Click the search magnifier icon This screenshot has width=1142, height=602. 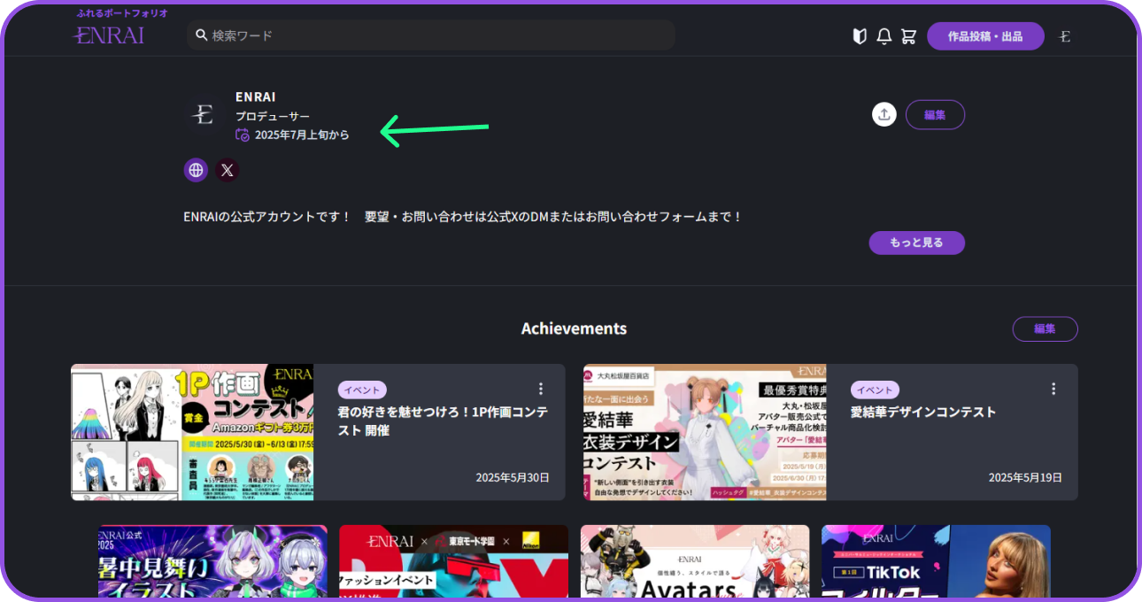click(x=202, y=35)
